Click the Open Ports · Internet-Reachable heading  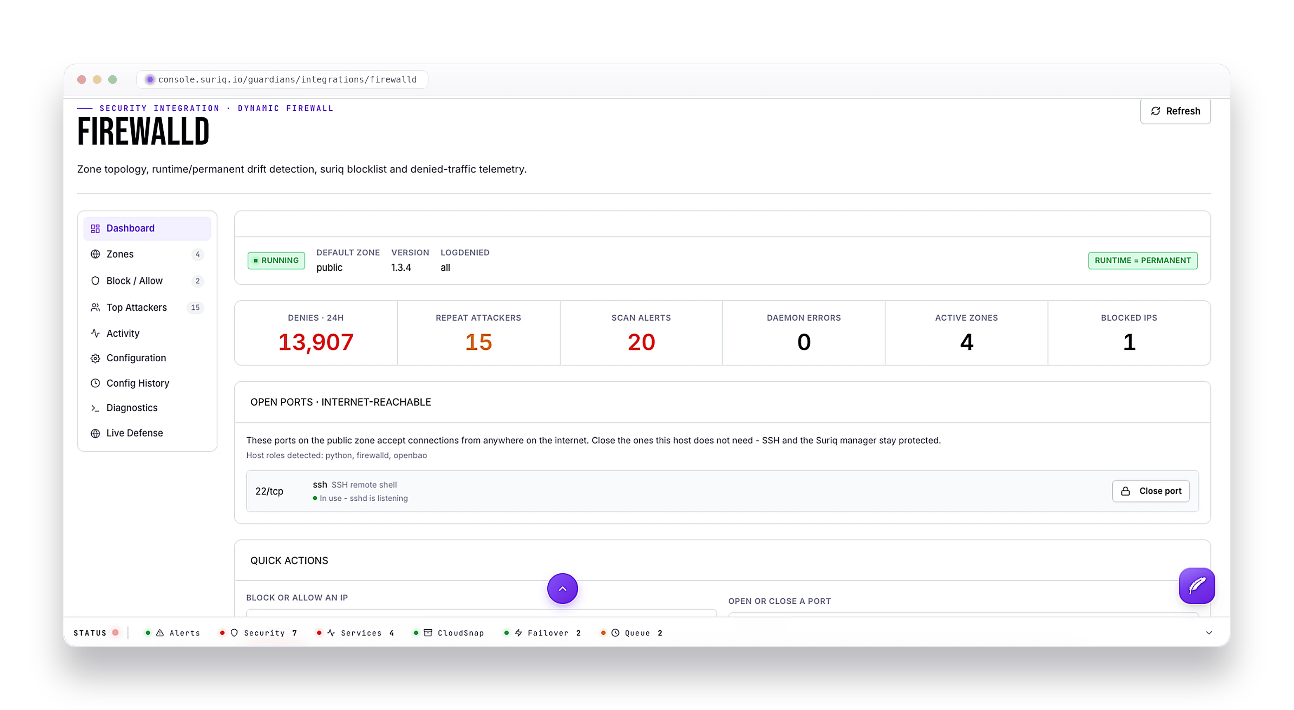[x=341, y=402]
